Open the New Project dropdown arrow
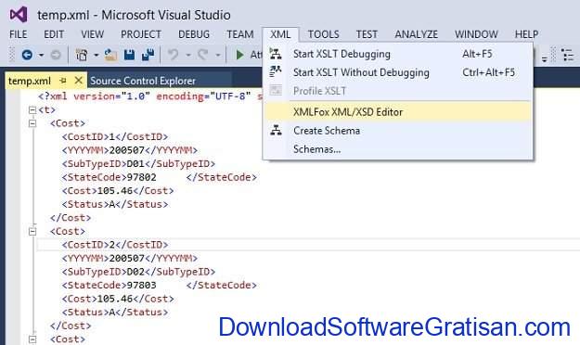This screenshot has height=345, width=580. [x=96, y=55]
